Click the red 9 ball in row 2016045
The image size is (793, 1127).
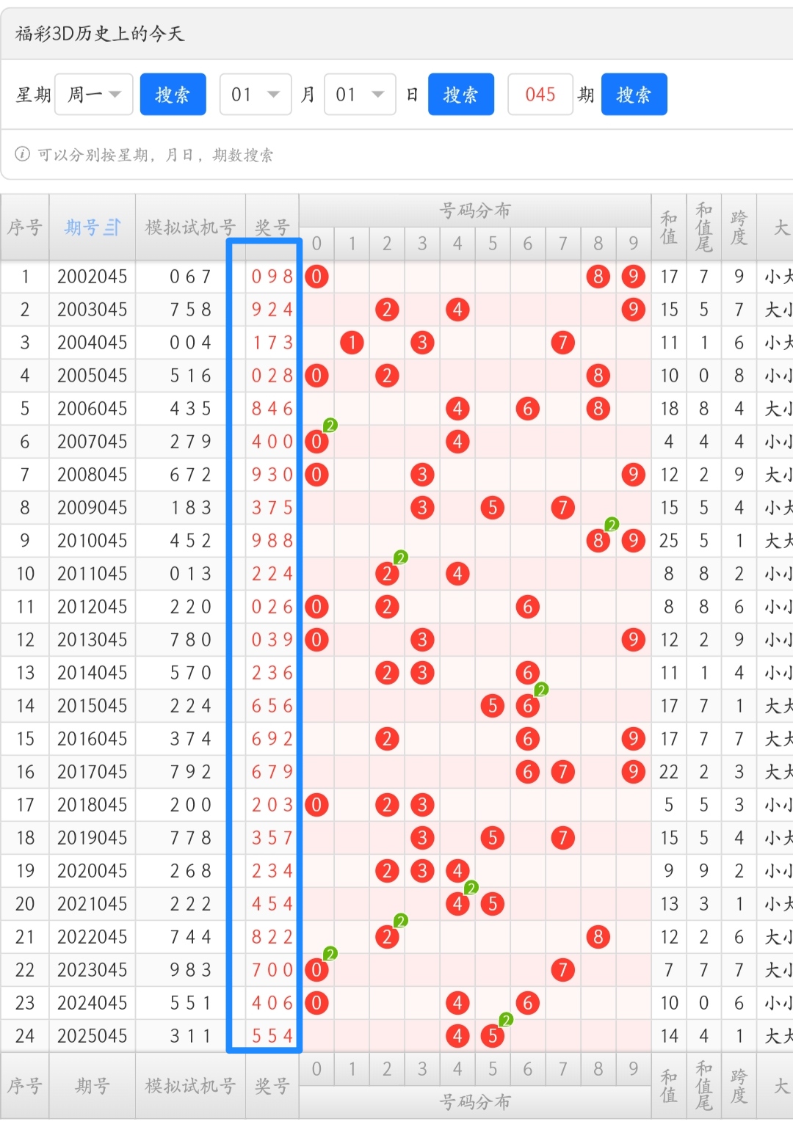633,739
